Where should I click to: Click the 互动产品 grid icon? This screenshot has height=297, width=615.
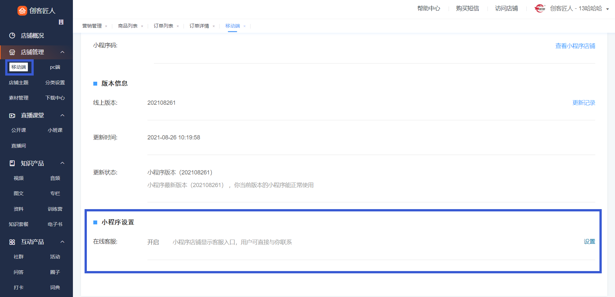[12, 242]
